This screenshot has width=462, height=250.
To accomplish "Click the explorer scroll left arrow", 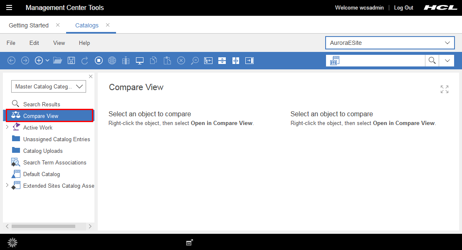I will [x=7, y=226].
